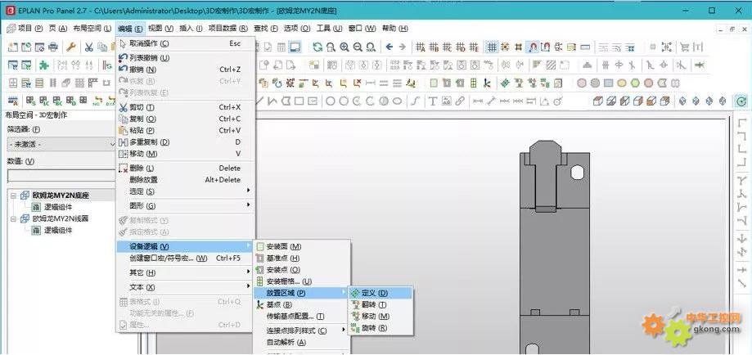This screenshot has width=752, height=355.
Task: Click the green refresh icon in toolbar
Action: point(317,47)
